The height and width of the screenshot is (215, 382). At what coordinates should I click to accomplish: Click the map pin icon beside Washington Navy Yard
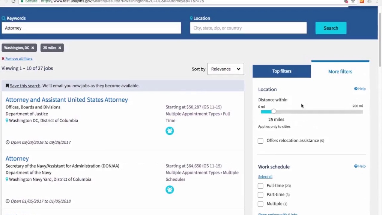coord(7,179)
